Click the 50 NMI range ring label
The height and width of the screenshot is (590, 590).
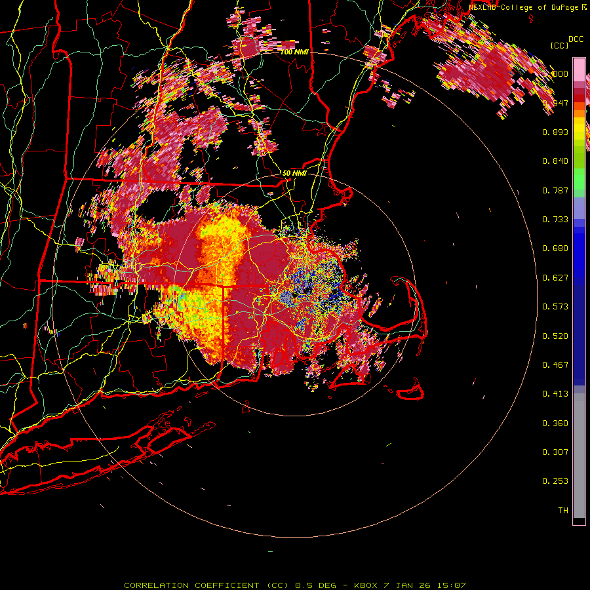[294, 174]
